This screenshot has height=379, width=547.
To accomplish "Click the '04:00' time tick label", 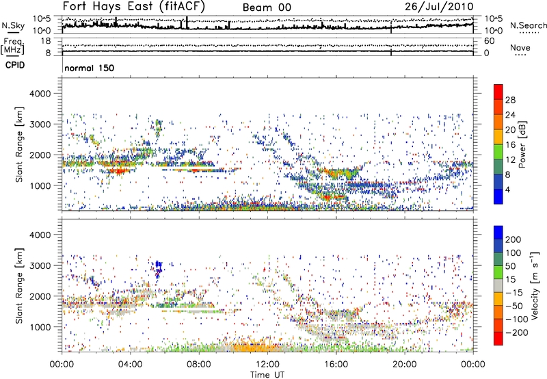I will click(130, 365).
